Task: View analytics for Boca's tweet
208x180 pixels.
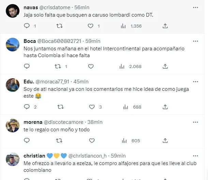Action: pos(122,66)
